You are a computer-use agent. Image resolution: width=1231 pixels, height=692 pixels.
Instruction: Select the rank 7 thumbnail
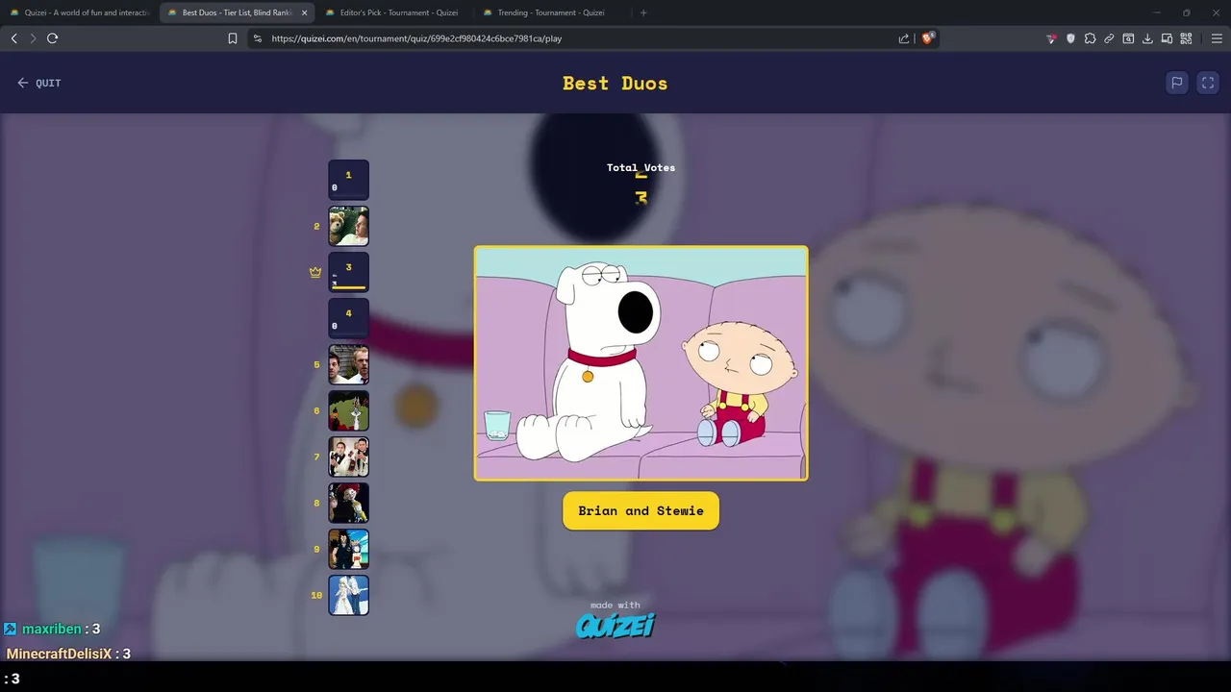(348, 457)
